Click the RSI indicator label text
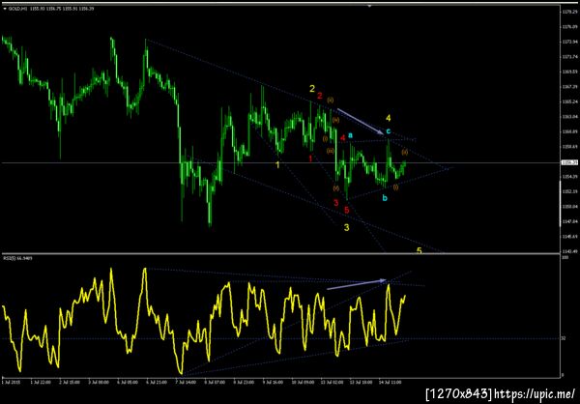 17,258
